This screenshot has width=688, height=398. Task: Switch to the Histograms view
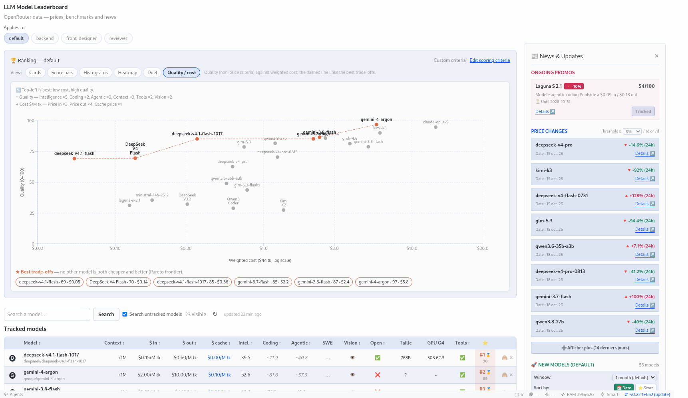pyautogui.click(x=95, y=73)
